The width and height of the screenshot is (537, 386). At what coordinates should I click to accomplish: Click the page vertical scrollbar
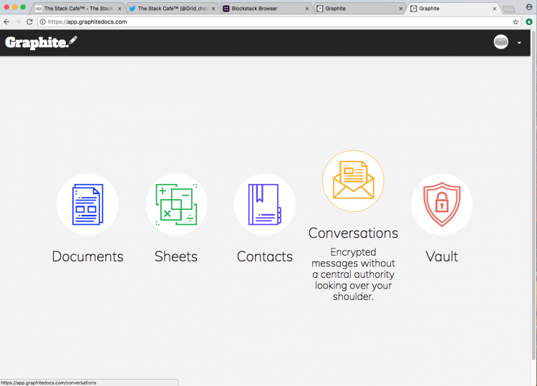point(533,196)
